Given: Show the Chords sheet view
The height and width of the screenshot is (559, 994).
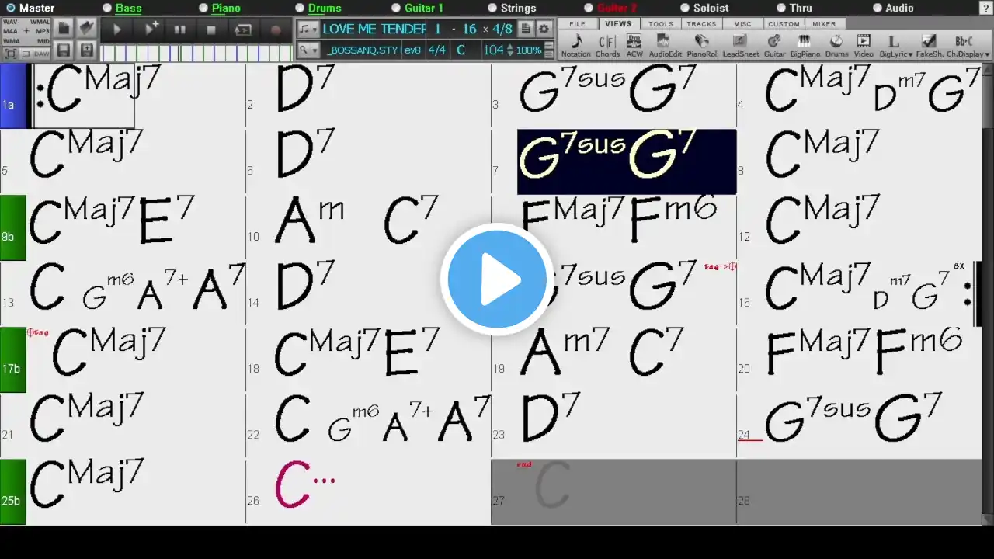Looking at the screenshot, I should coord(607,46).
